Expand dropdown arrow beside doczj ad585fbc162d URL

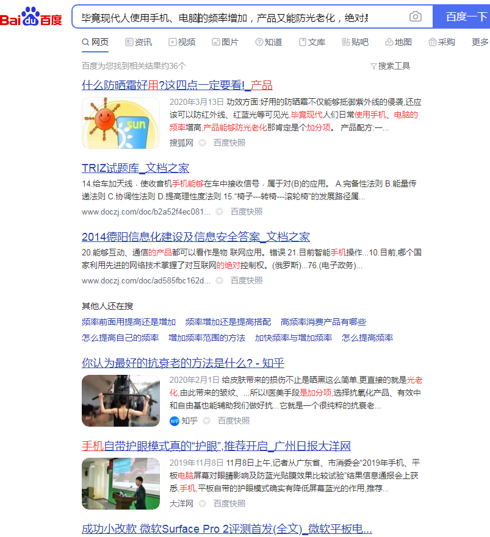[220, 281]
